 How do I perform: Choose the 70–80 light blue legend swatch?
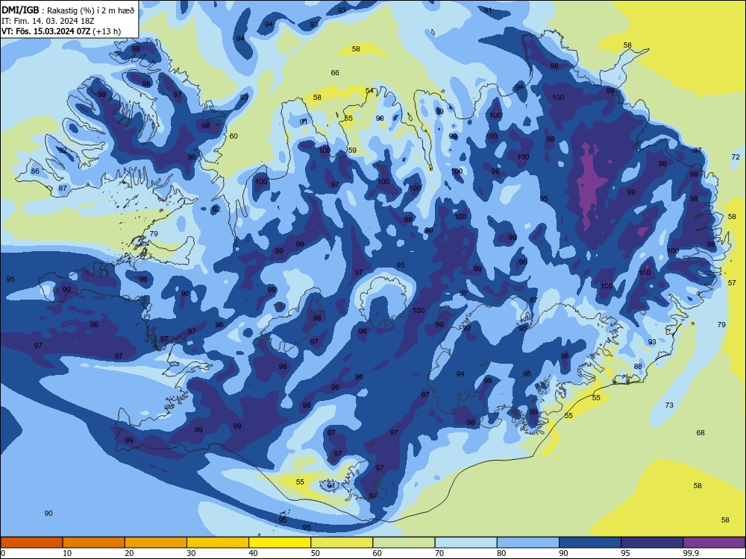click(x=466, y=543)
